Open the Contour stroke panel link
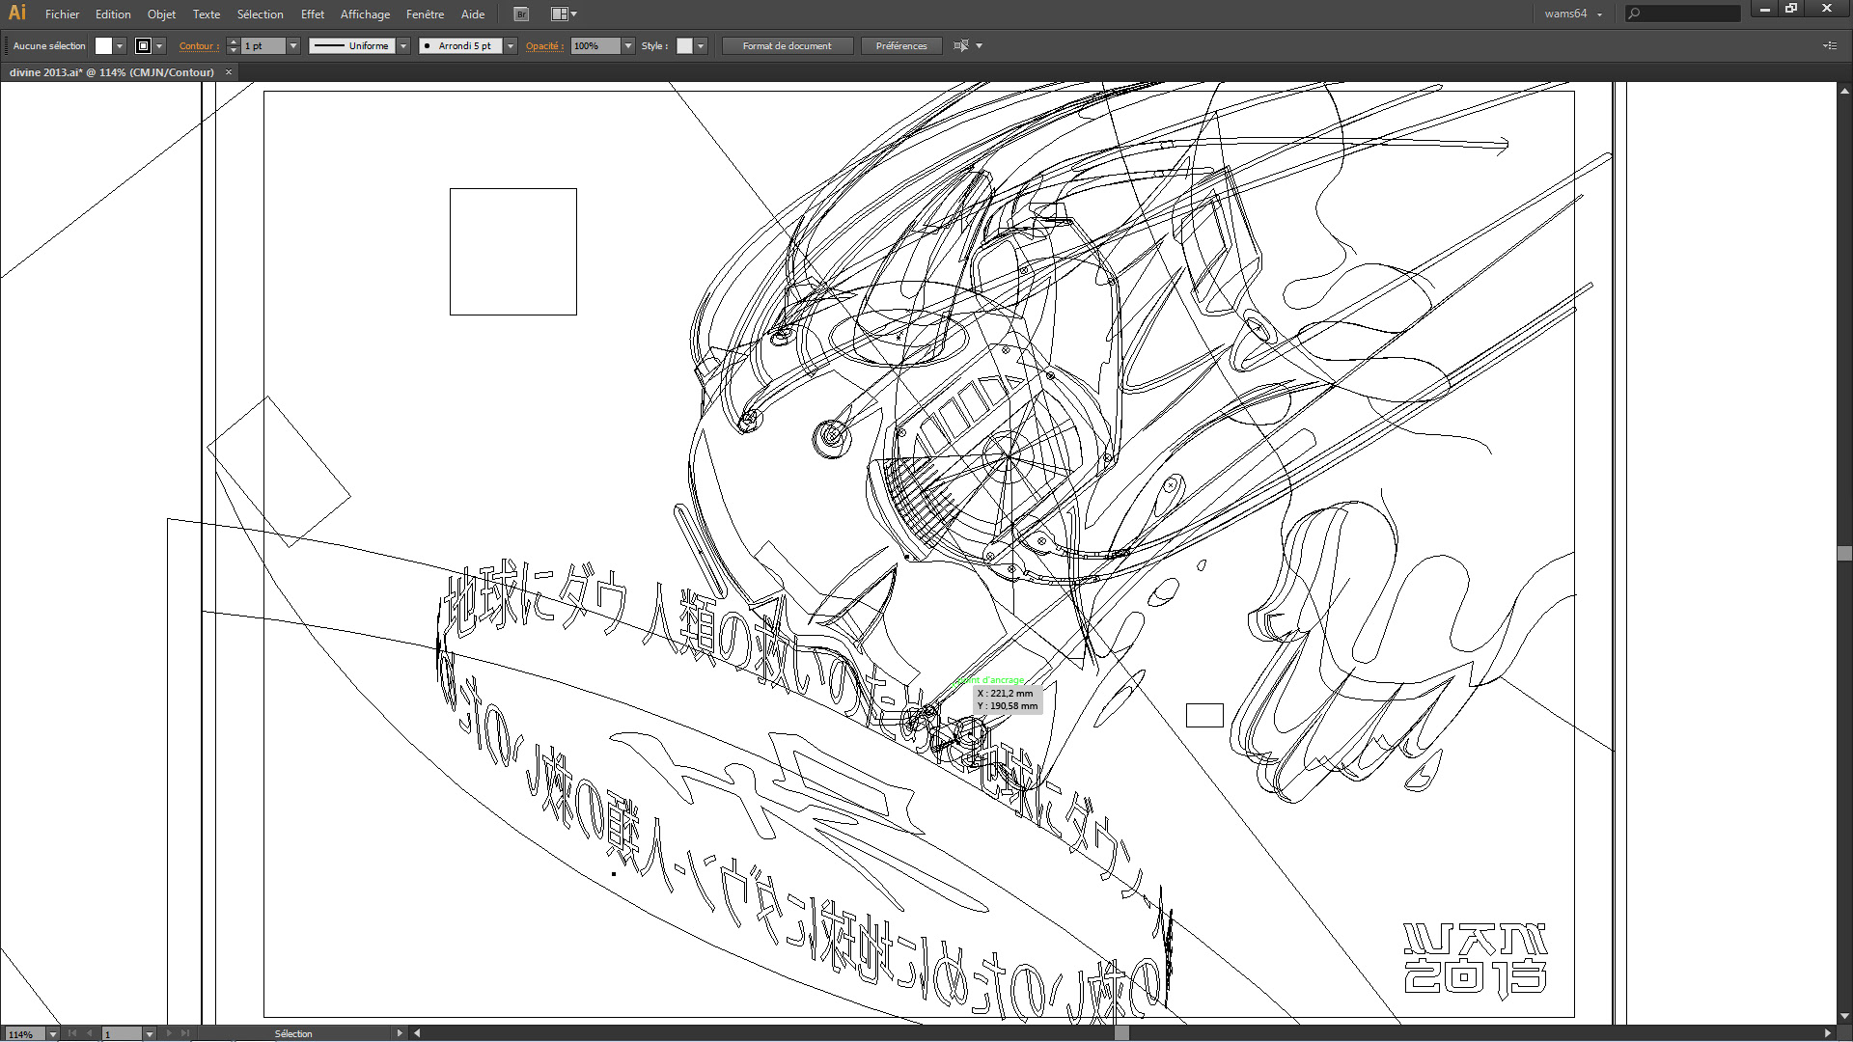 coord(197,45)
